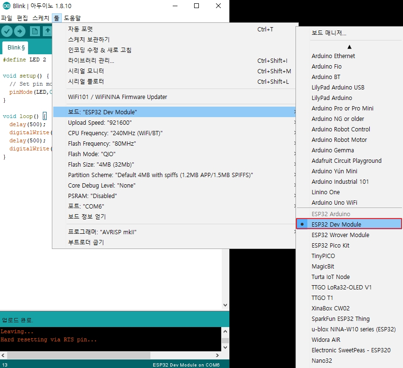403x368 pixels.
Task: Click editor scroll-down arrow
Action: point(225,305)
